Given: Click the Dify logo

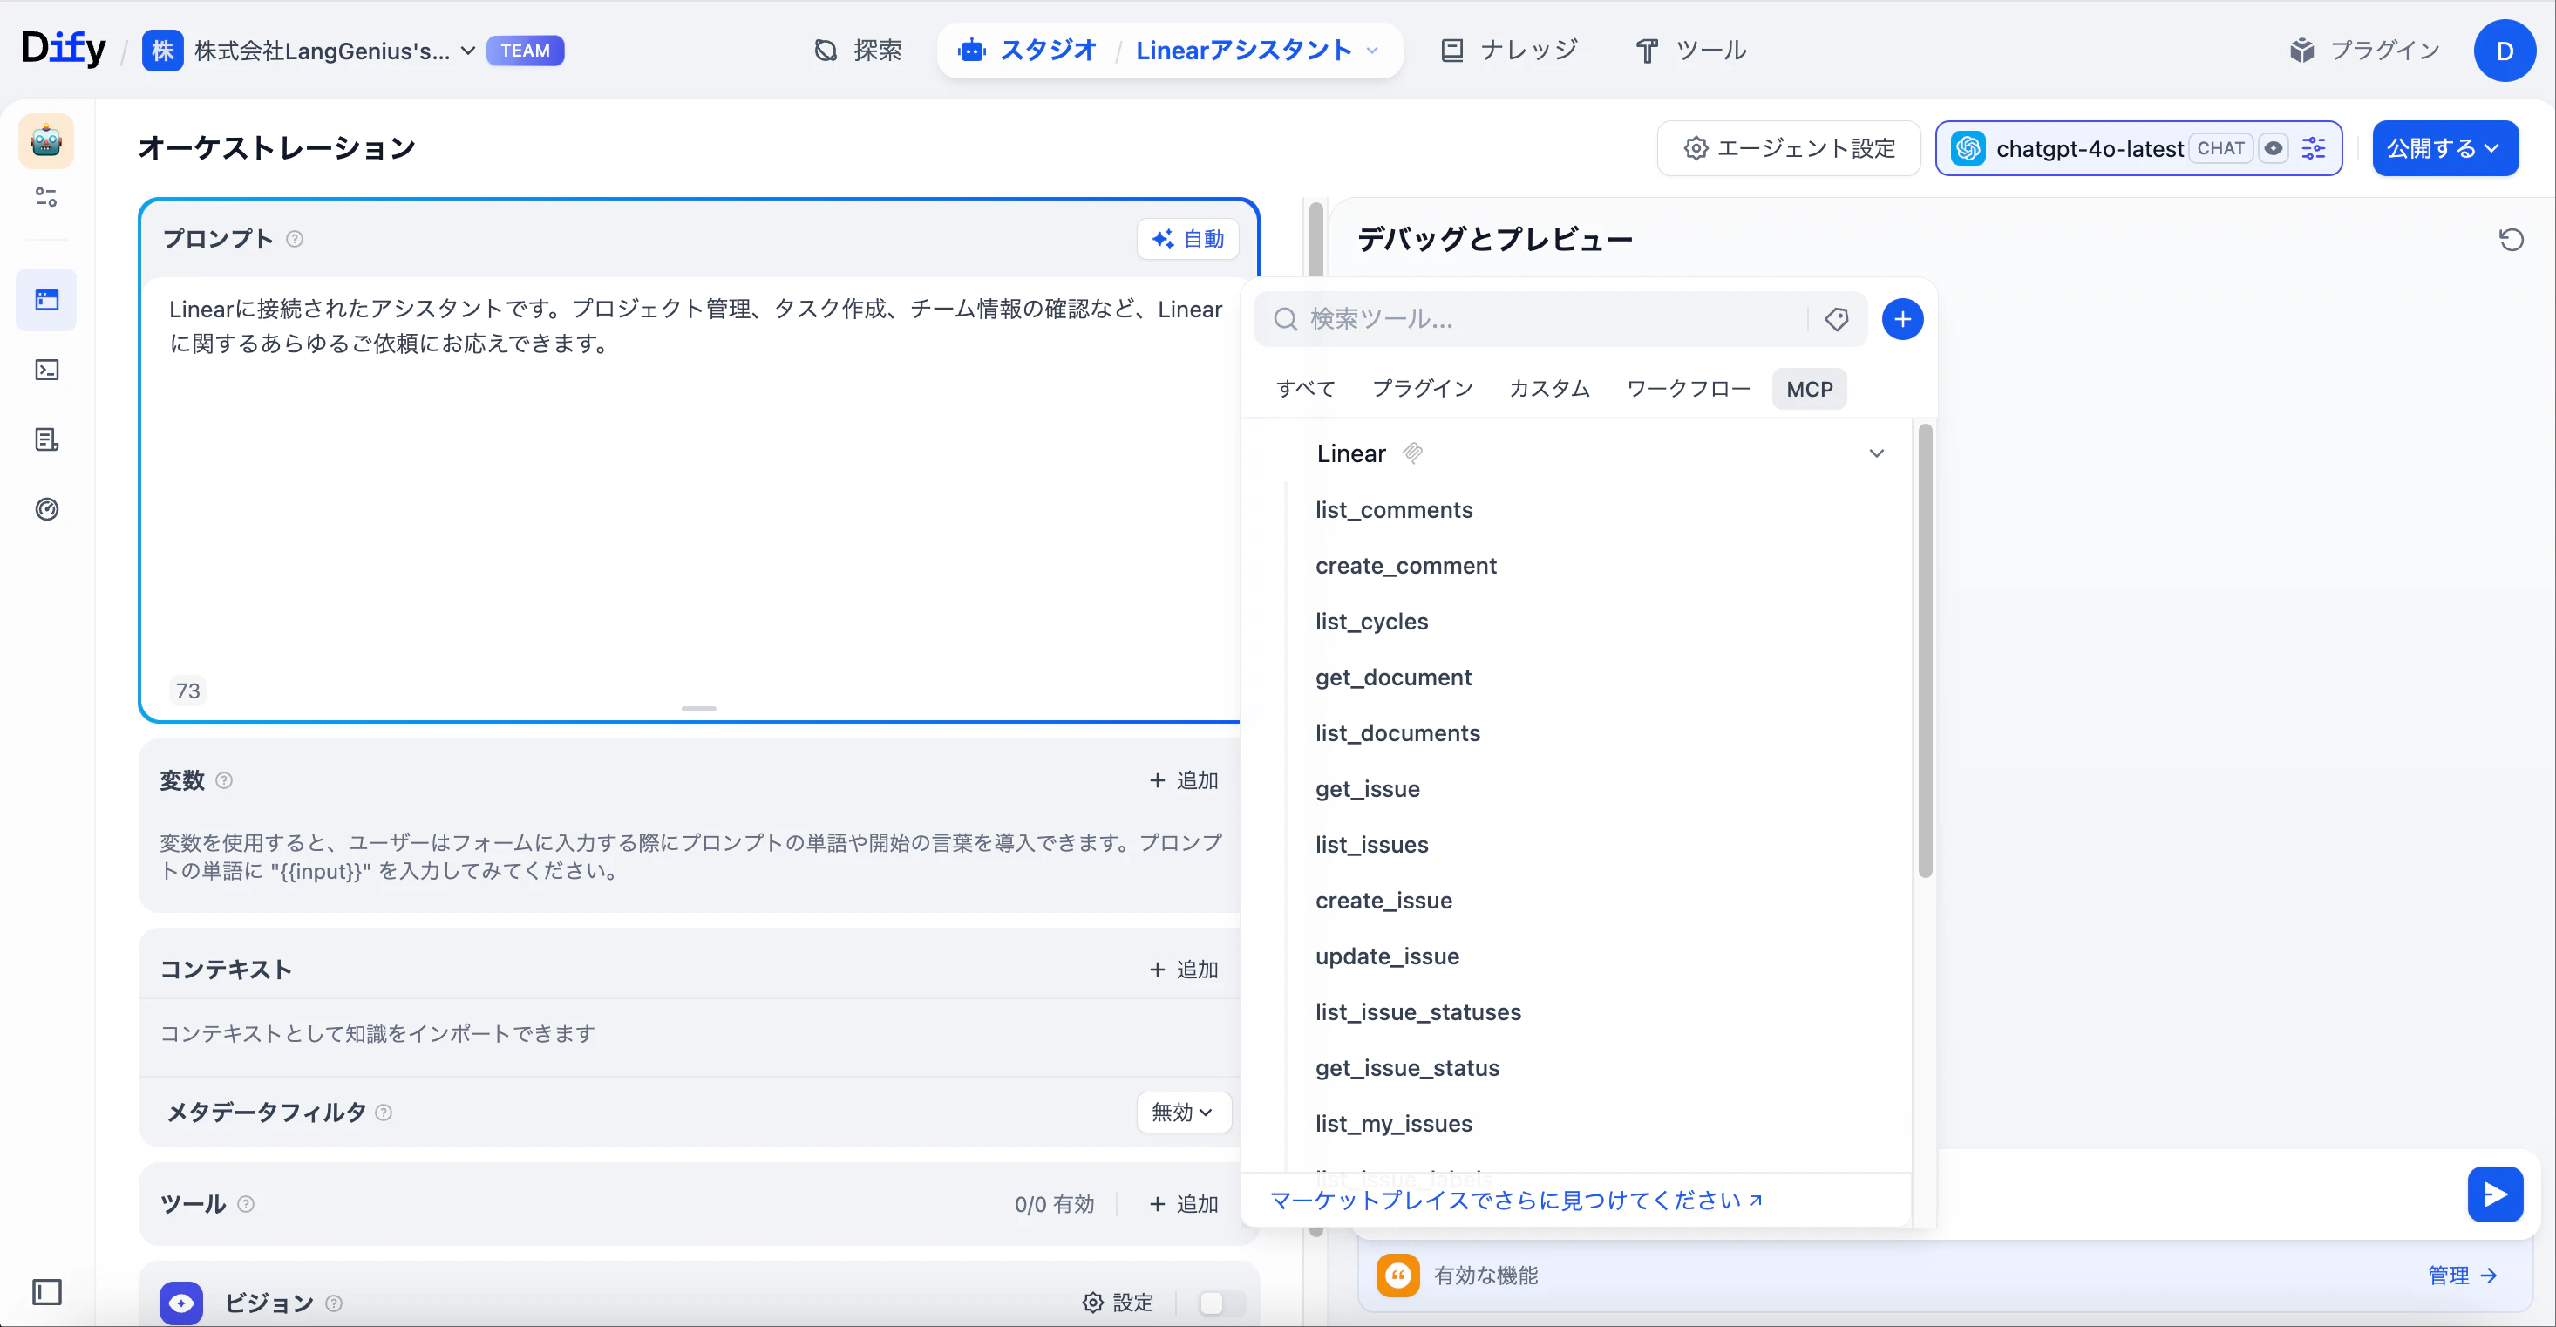Looking at the screenshot, I should (64, 49).
